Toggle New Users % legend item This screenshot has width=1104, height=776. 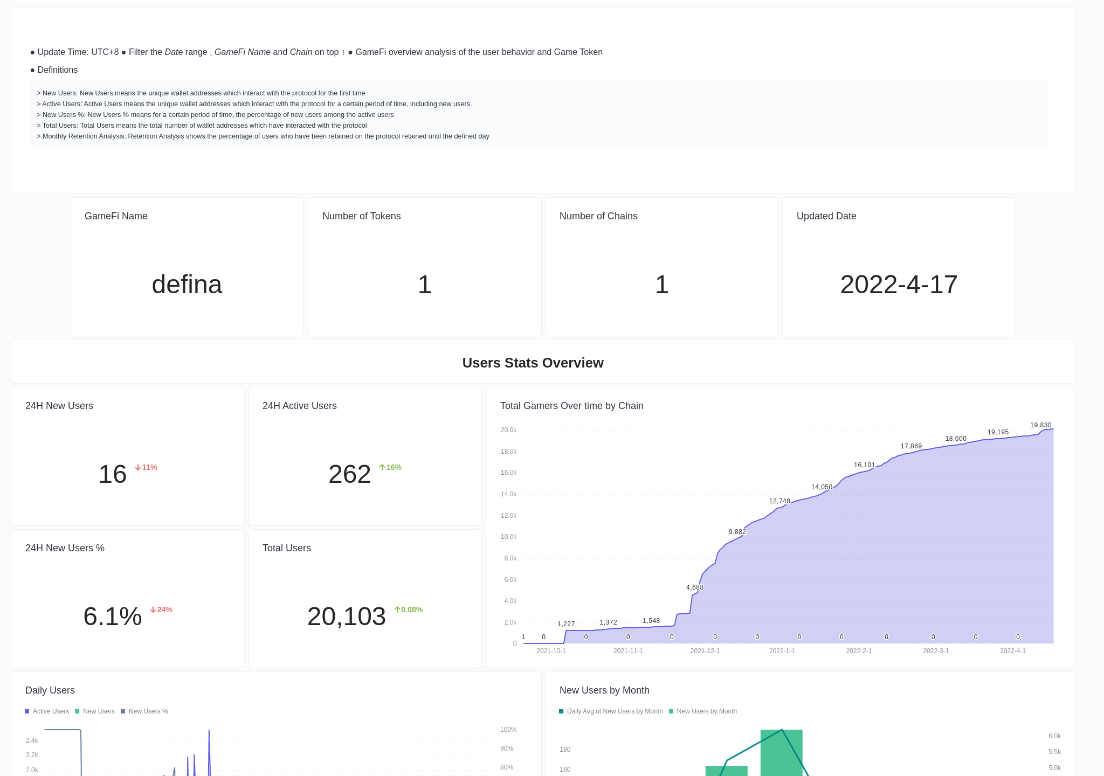pos(144,711)
